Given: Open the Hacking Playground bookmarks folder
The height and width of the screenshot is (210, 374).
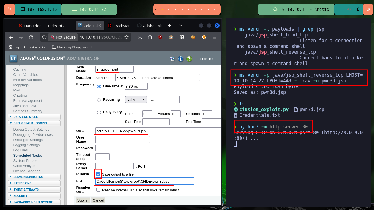Looking at the screenshot, I should (x=72, y=47).
